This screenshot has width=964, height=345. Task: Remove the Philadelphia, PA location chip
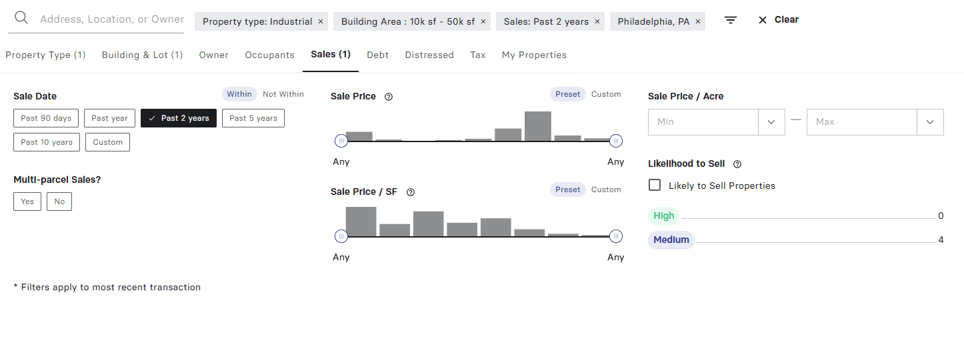(x=698, y=21)
